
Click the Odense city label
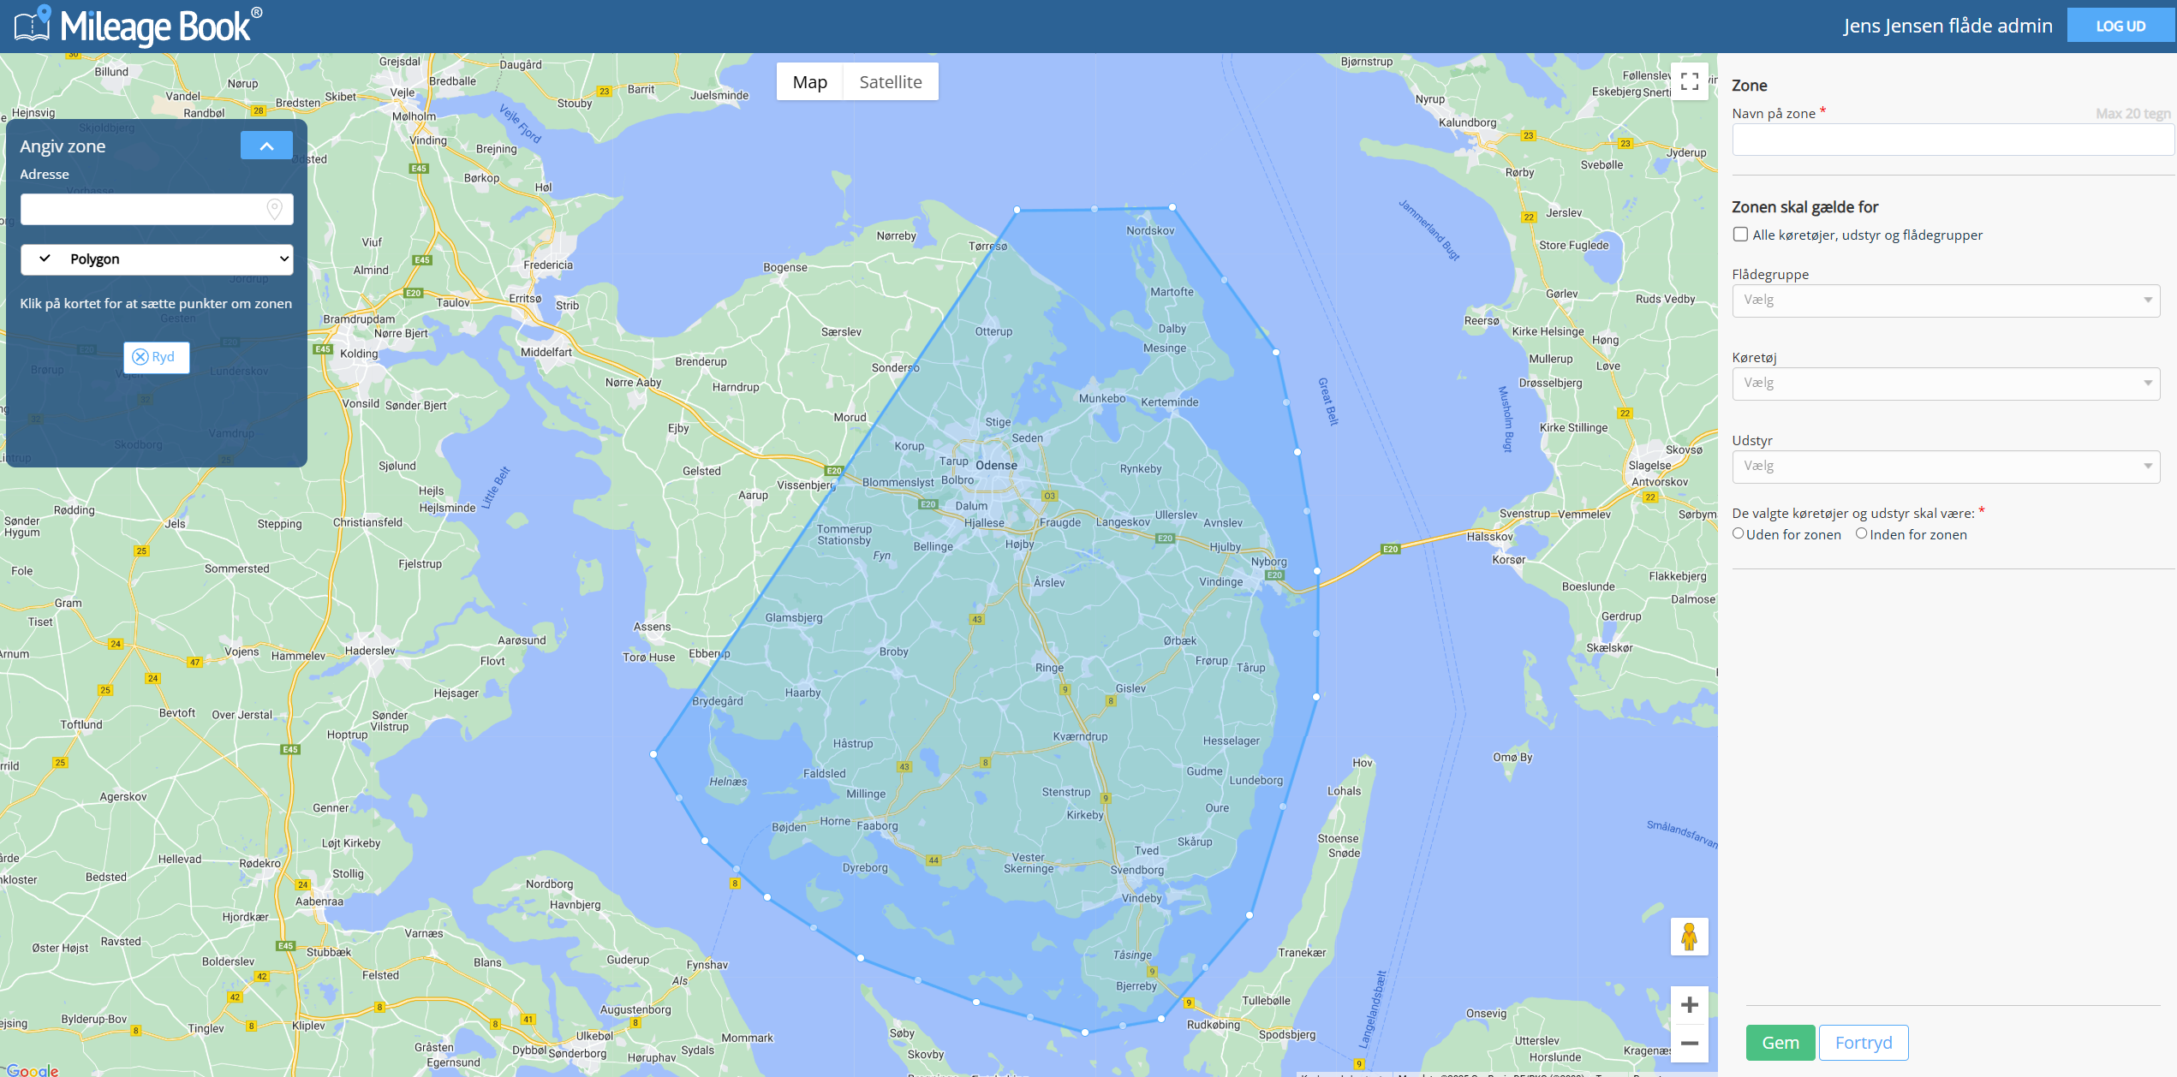996,466
